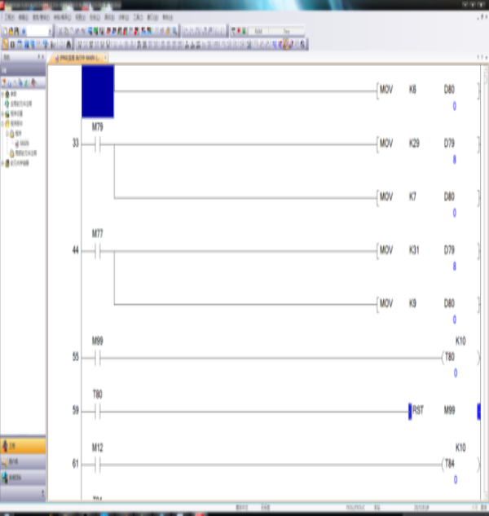Toggle the navigation panel auto-hide pin

pyautogui.click(x=37, y=59)
